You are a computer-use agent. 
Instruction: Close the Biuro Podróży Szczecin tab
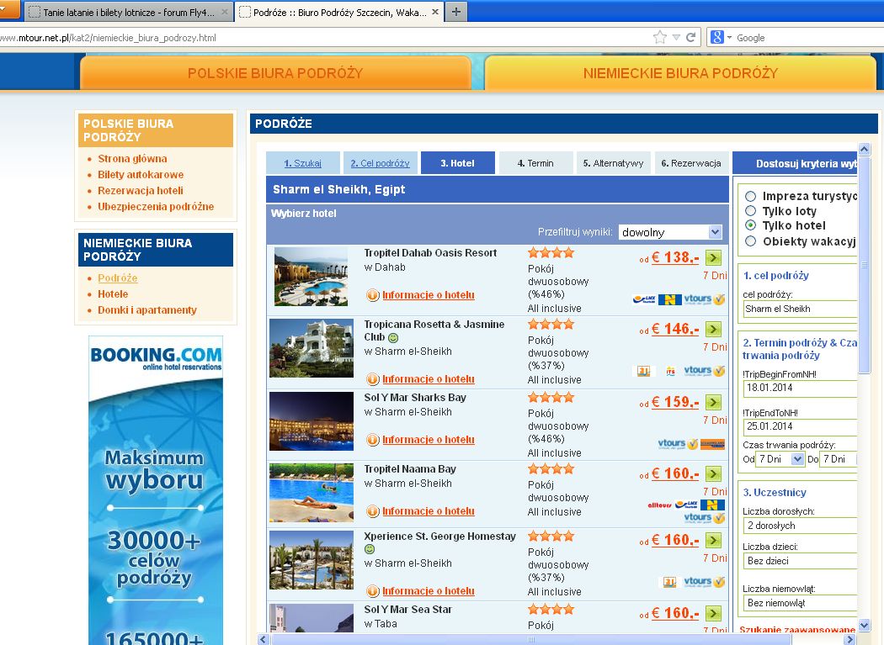[435, 12]
